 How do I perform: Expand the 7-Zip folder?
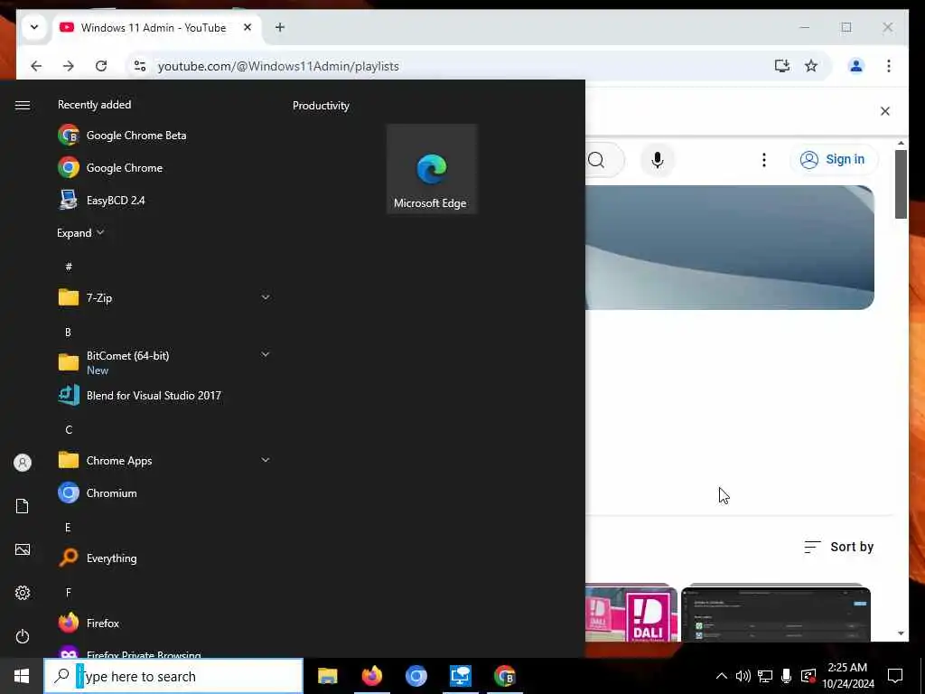tap(266, 297)
